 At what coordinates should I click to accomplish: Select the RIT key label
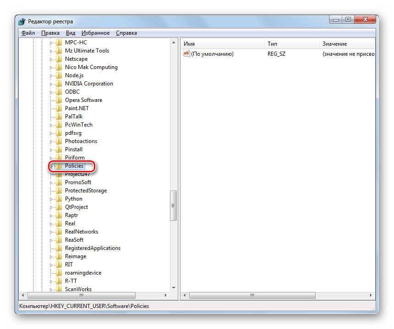click(x=69, y=265)
